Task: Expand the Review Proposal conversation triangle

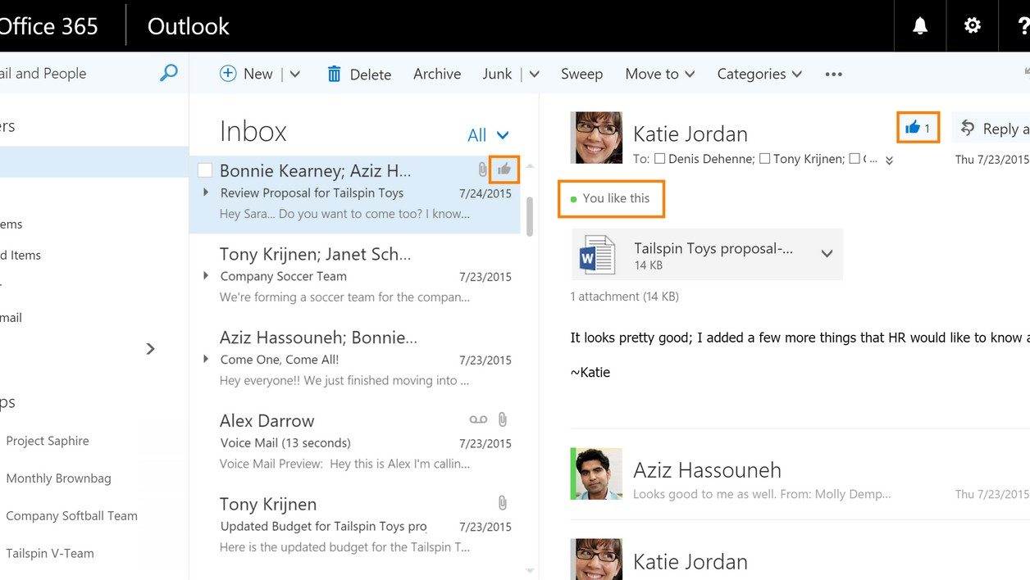Action: click(x=206, y=193)
